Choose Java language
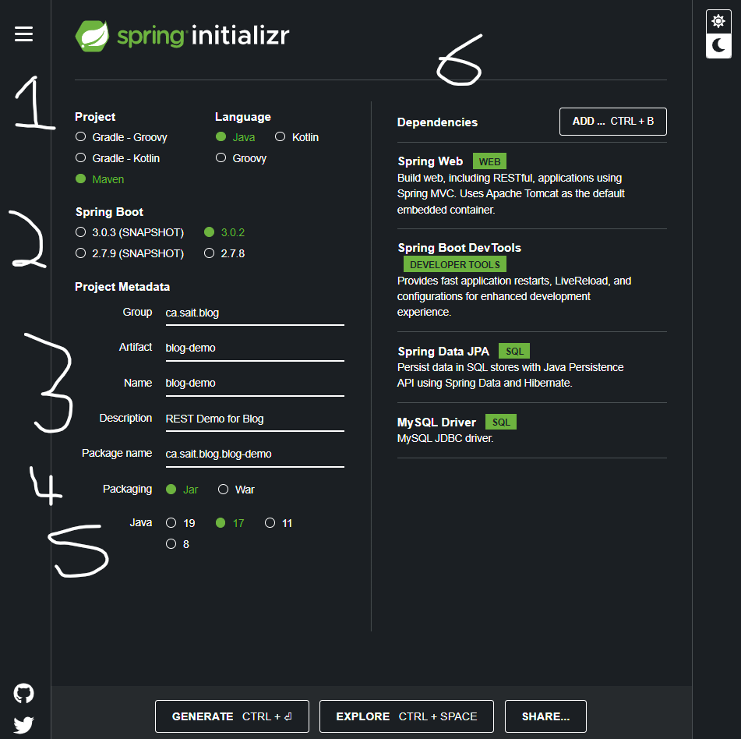Viewport: 741px width, 739px height. pyautogui.click(x=235, y=137)
